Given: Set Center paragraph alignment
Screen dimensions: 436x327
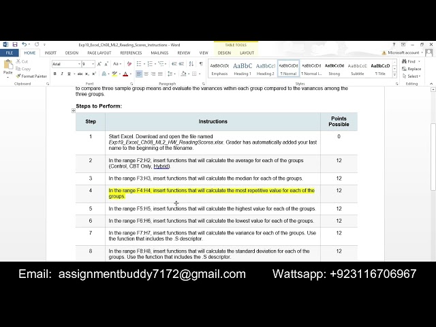Looking at the screenshot, I should tap(146, 74).
